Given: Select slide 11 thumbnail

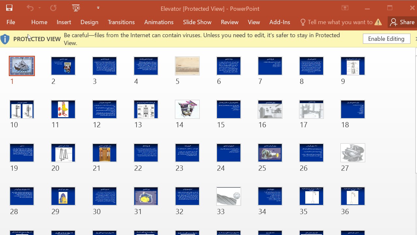Looking at the screenshot, I should coord(63,109).
